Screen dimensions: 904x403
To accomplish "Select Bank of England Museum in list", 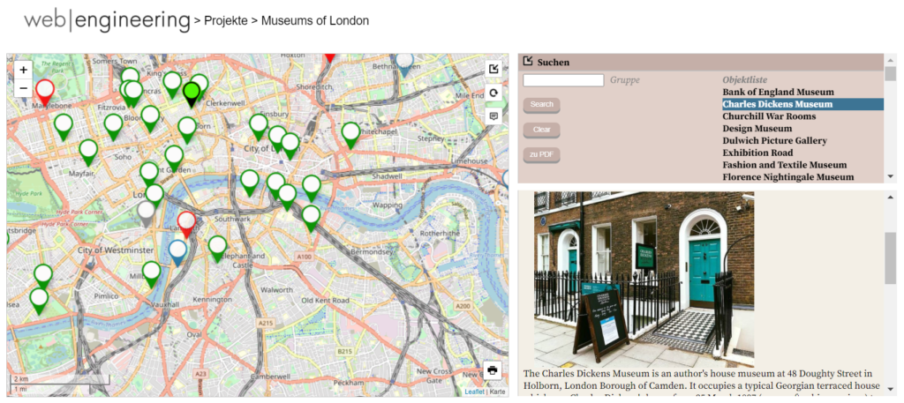I will point(778,92).
